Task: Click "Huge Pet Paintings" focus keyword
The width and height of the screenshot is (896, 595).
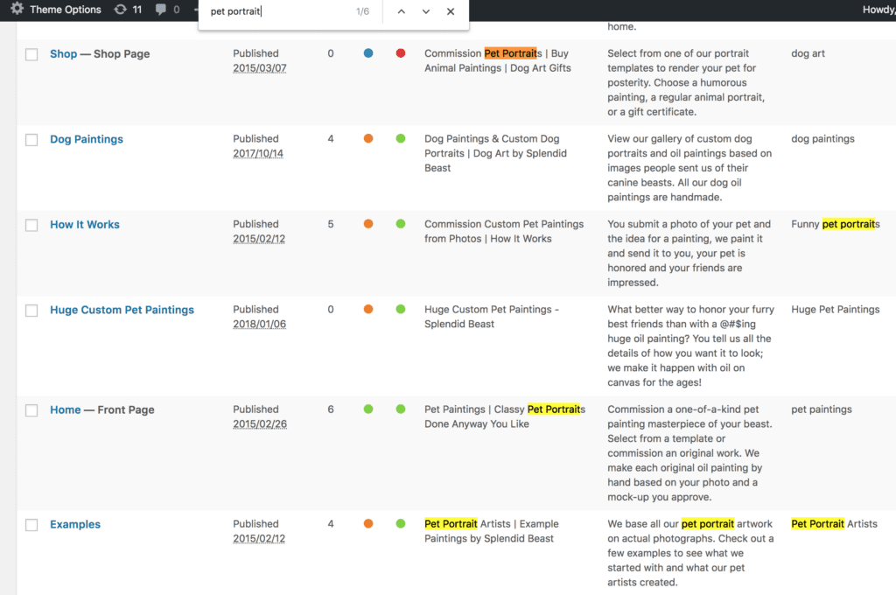Action: tap(835, 309)
